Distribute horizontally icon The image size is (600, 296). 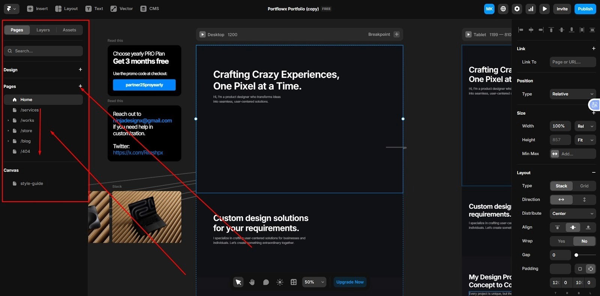582,30
